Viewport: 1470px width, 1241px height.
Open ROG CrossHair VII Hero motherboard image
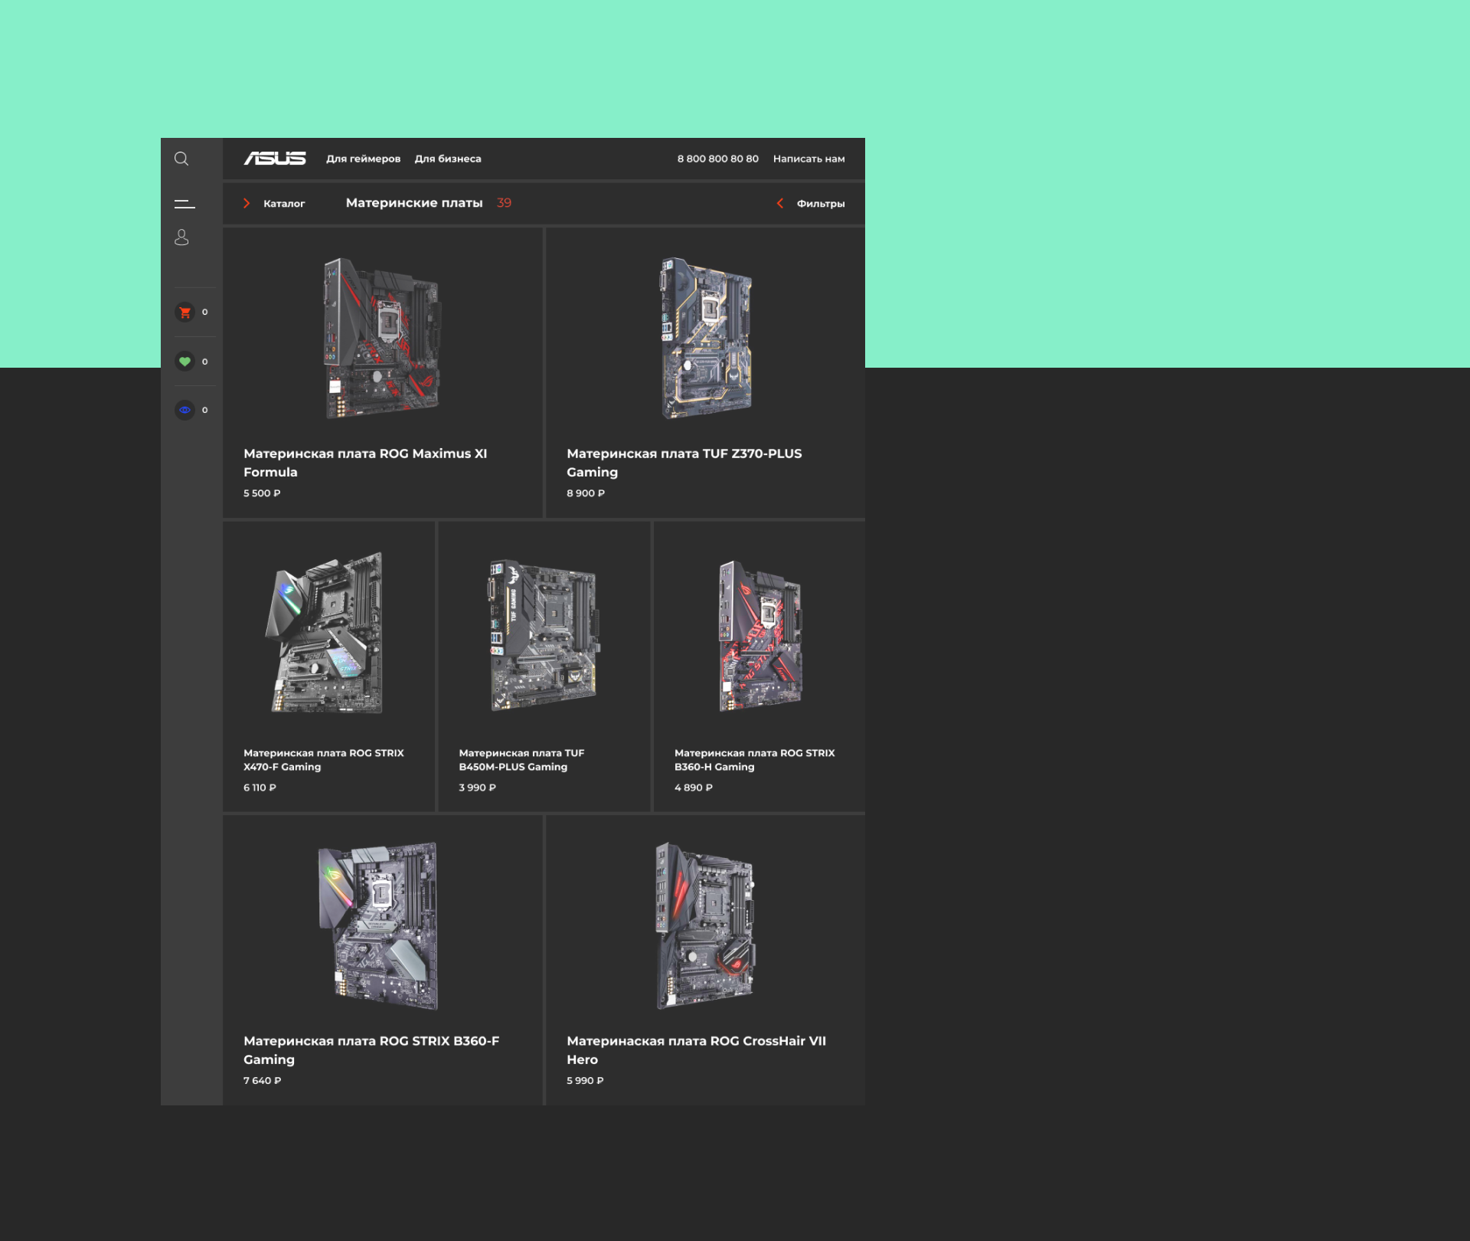point(705,925)
